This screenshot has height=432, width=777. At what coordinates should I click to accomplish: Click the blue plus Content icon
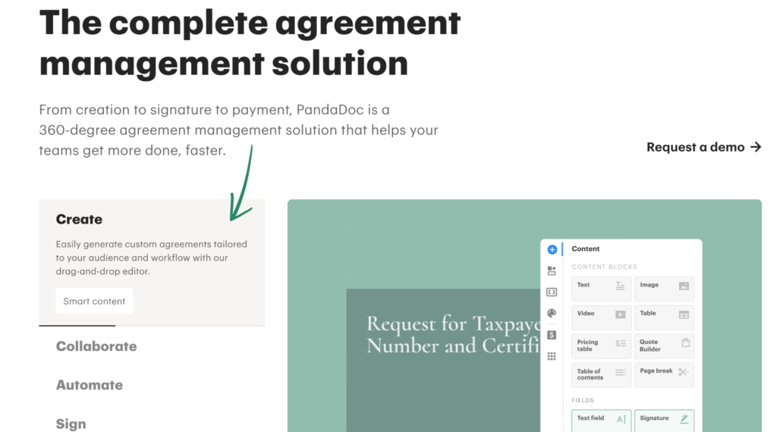pos(552,249)
